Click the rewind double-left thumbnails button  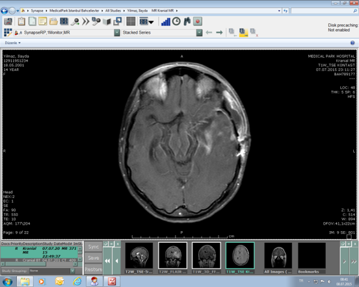point(107,261)
